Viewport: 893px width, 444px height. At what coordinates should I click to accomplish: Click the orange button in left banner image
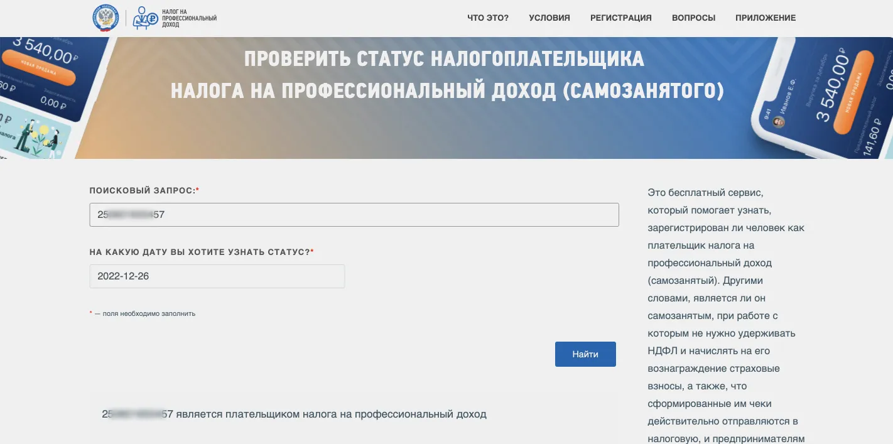click(38, 67)
